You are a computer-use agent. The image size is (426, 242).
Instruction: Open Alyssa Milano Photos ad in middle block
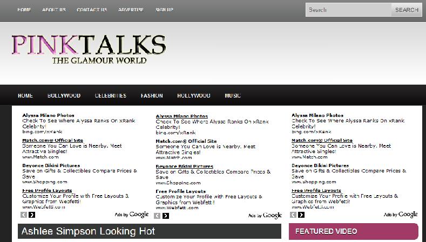182,116
